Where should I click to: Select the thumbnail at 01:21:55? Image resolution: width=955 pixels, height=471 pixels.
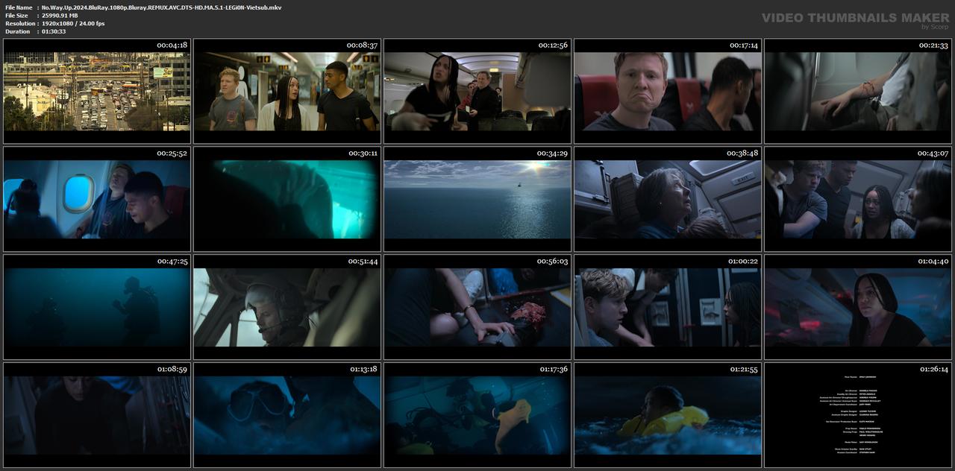668,415
